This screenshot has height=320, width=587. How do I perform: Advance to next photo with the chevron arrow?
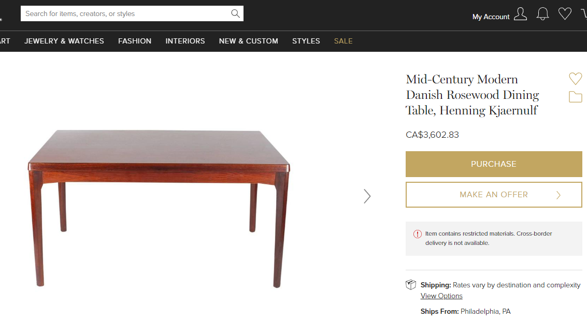coord(367,196)
